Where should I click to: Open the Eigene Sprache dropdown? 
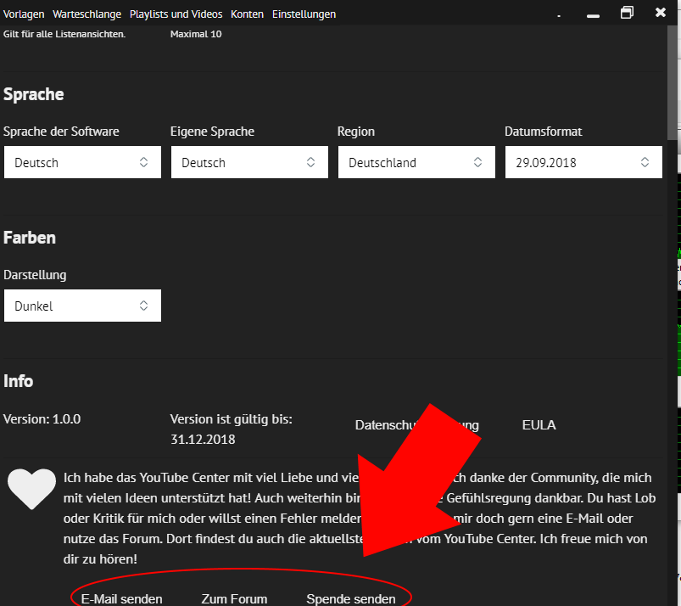pyautogui.click(x=248, y=162)
